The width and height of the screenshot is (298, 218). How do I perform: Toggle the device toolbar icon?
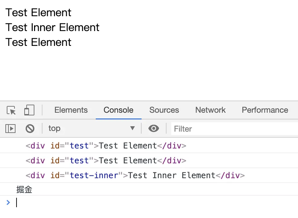(29, 110)
